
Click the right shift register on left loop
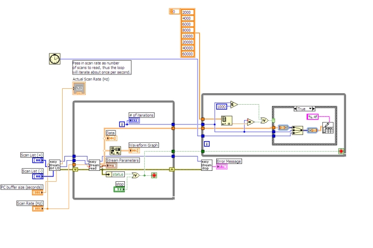pyautogui.click(x=172, y=169)
